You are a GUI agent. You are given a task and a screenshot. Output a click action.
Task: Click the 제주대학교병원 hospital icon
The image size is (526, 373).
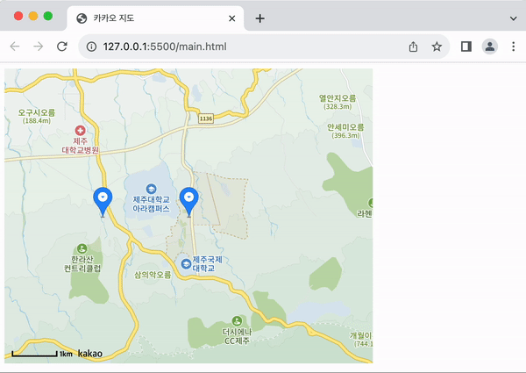(x=80, y=130)
